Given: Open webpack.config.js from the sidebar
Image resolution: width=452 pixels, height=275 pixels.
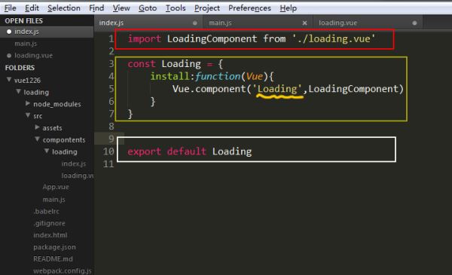Looking at the screenshot, I should [63, 271].
